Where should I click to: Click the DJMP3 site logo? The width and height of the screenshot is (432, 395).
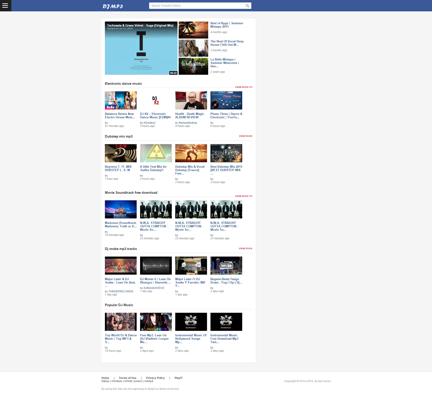[113, 6]
